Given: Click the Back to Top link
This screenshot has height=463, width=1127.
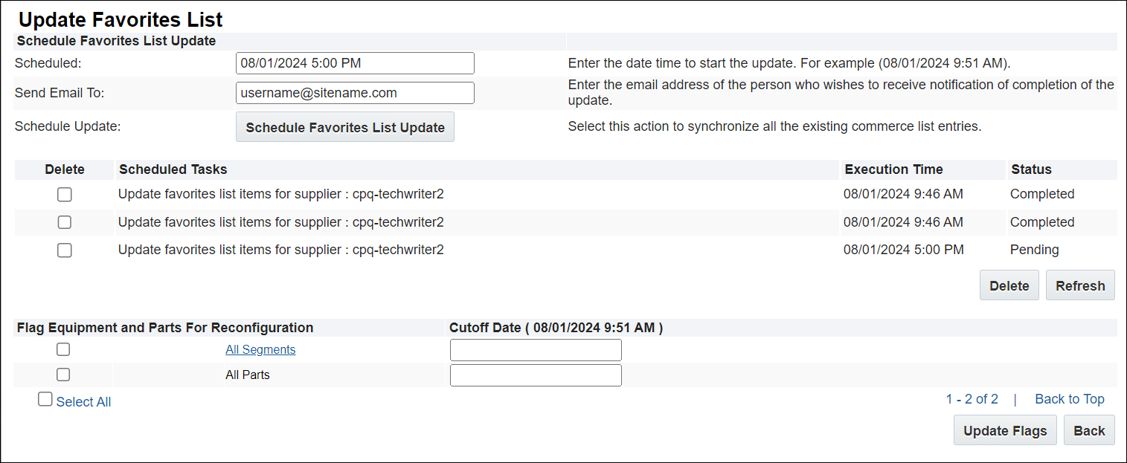Looking at the screenshot, I should click(1069, 399).
